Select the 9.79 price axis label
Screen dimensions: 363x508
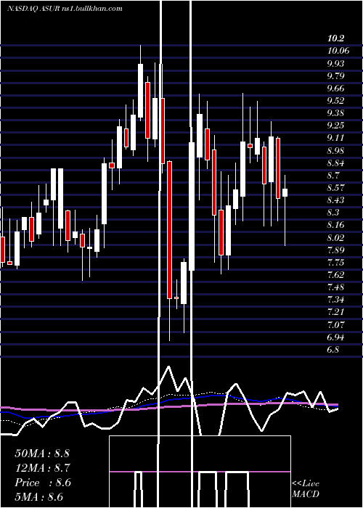point(335,76)
